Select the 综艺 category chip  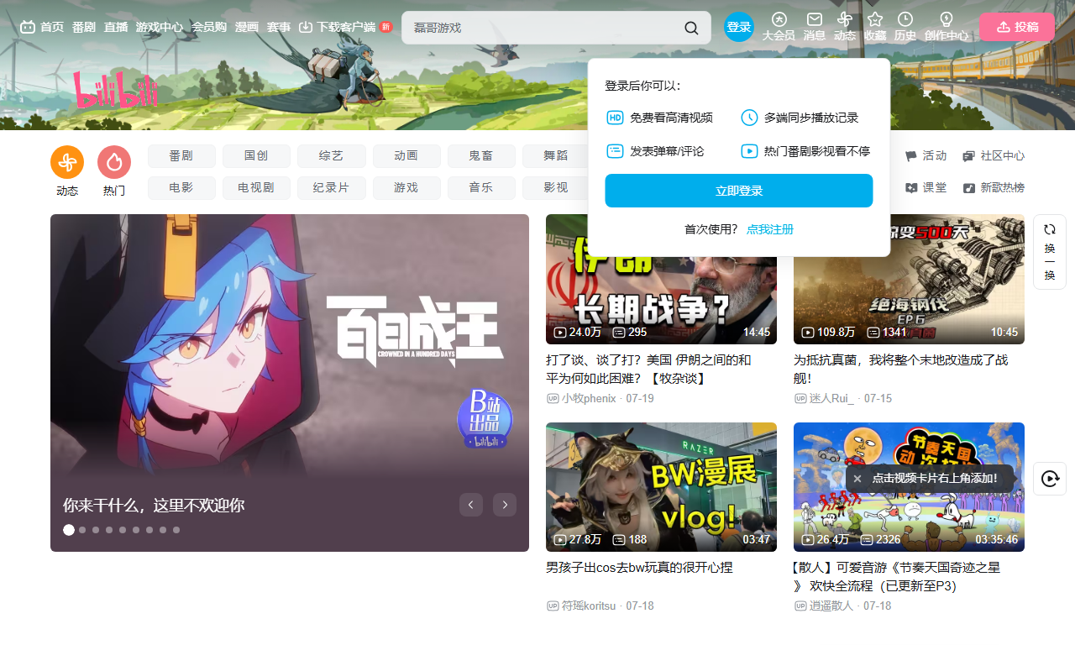[x=331, y=156]
